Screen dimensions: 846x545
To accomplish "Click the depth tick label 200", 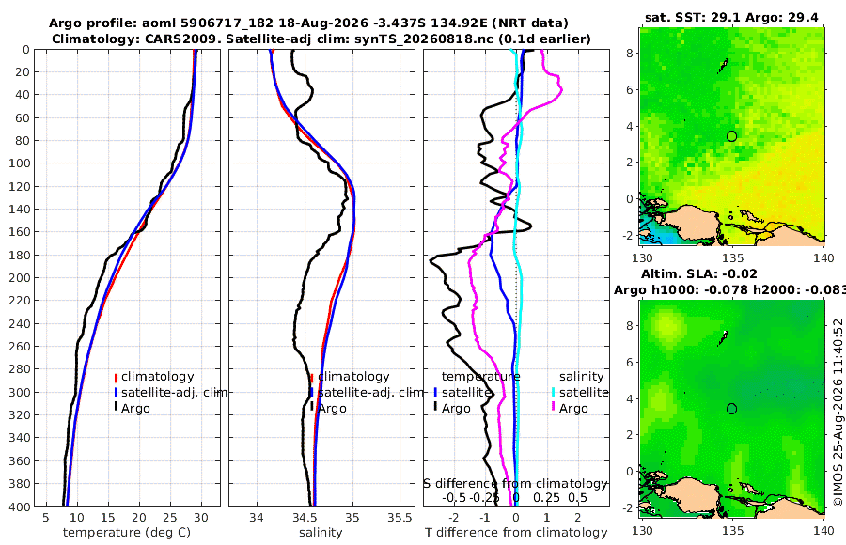I will (x=20, y=277).
